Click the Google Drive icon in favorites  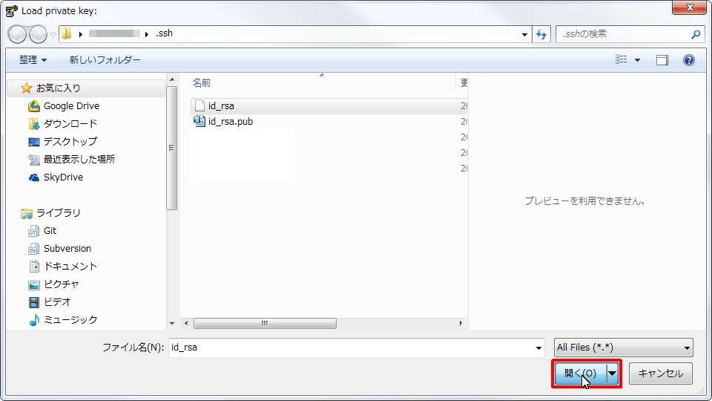coord(34,106)
